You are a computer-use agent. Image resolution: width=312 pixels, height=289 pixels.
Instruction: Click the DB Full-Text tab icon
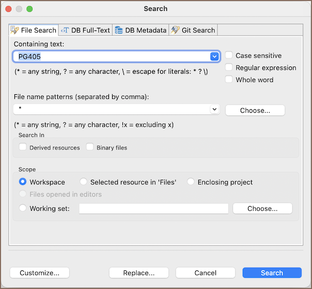(x=65, y=30)
